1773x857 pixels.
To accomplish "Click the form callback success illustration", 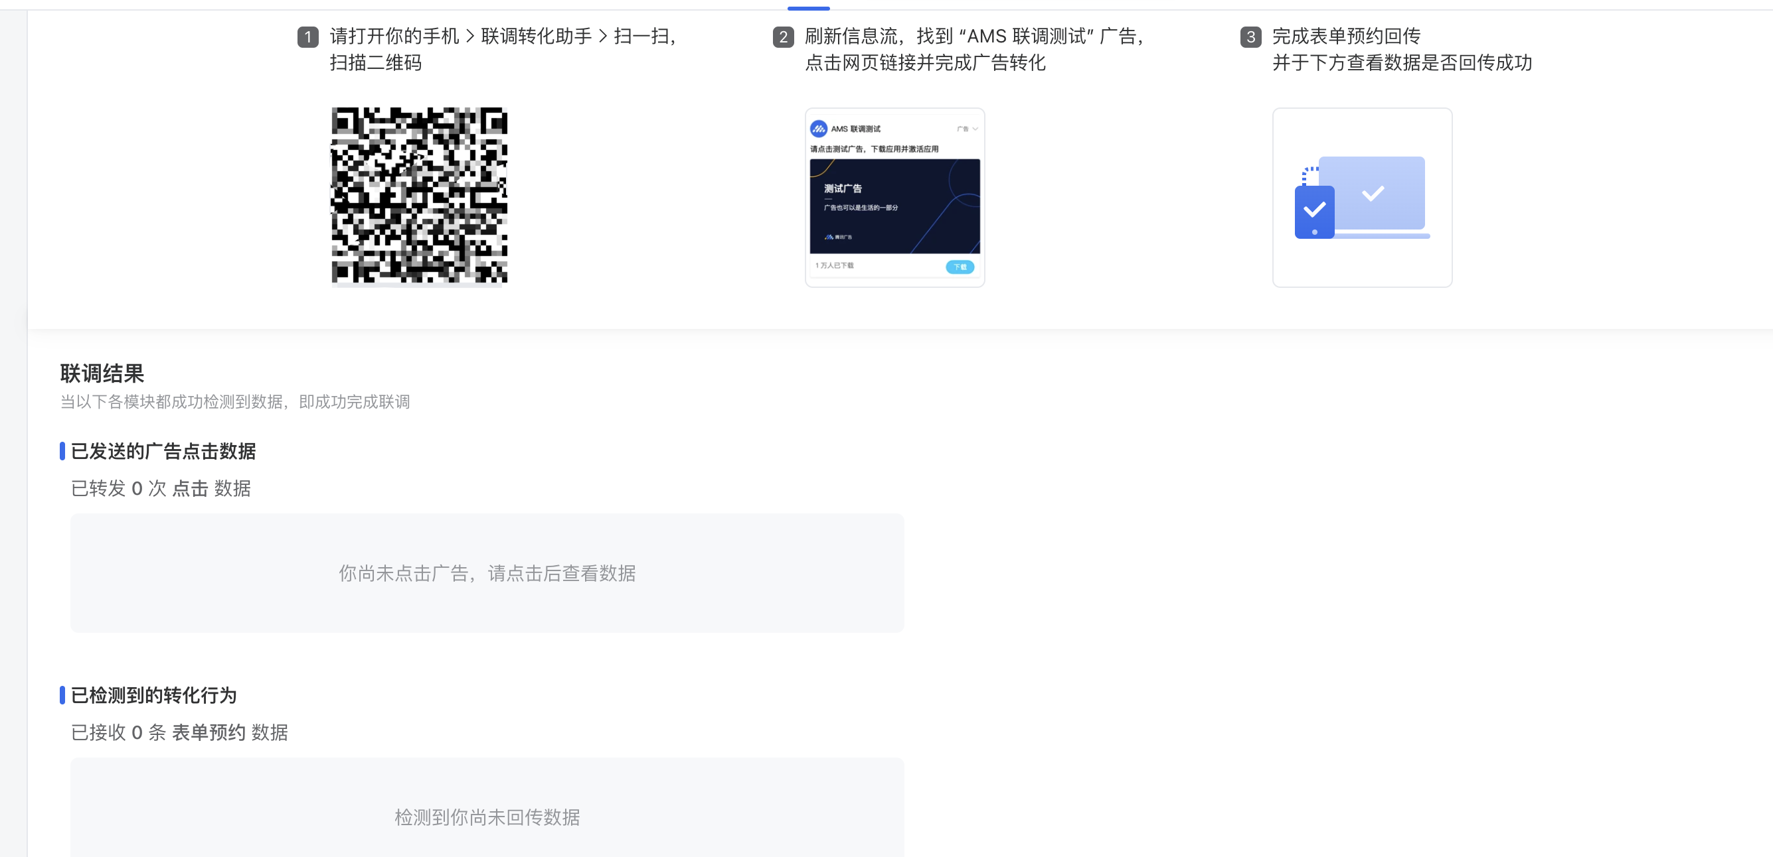I will click(x=1362, y=197).
